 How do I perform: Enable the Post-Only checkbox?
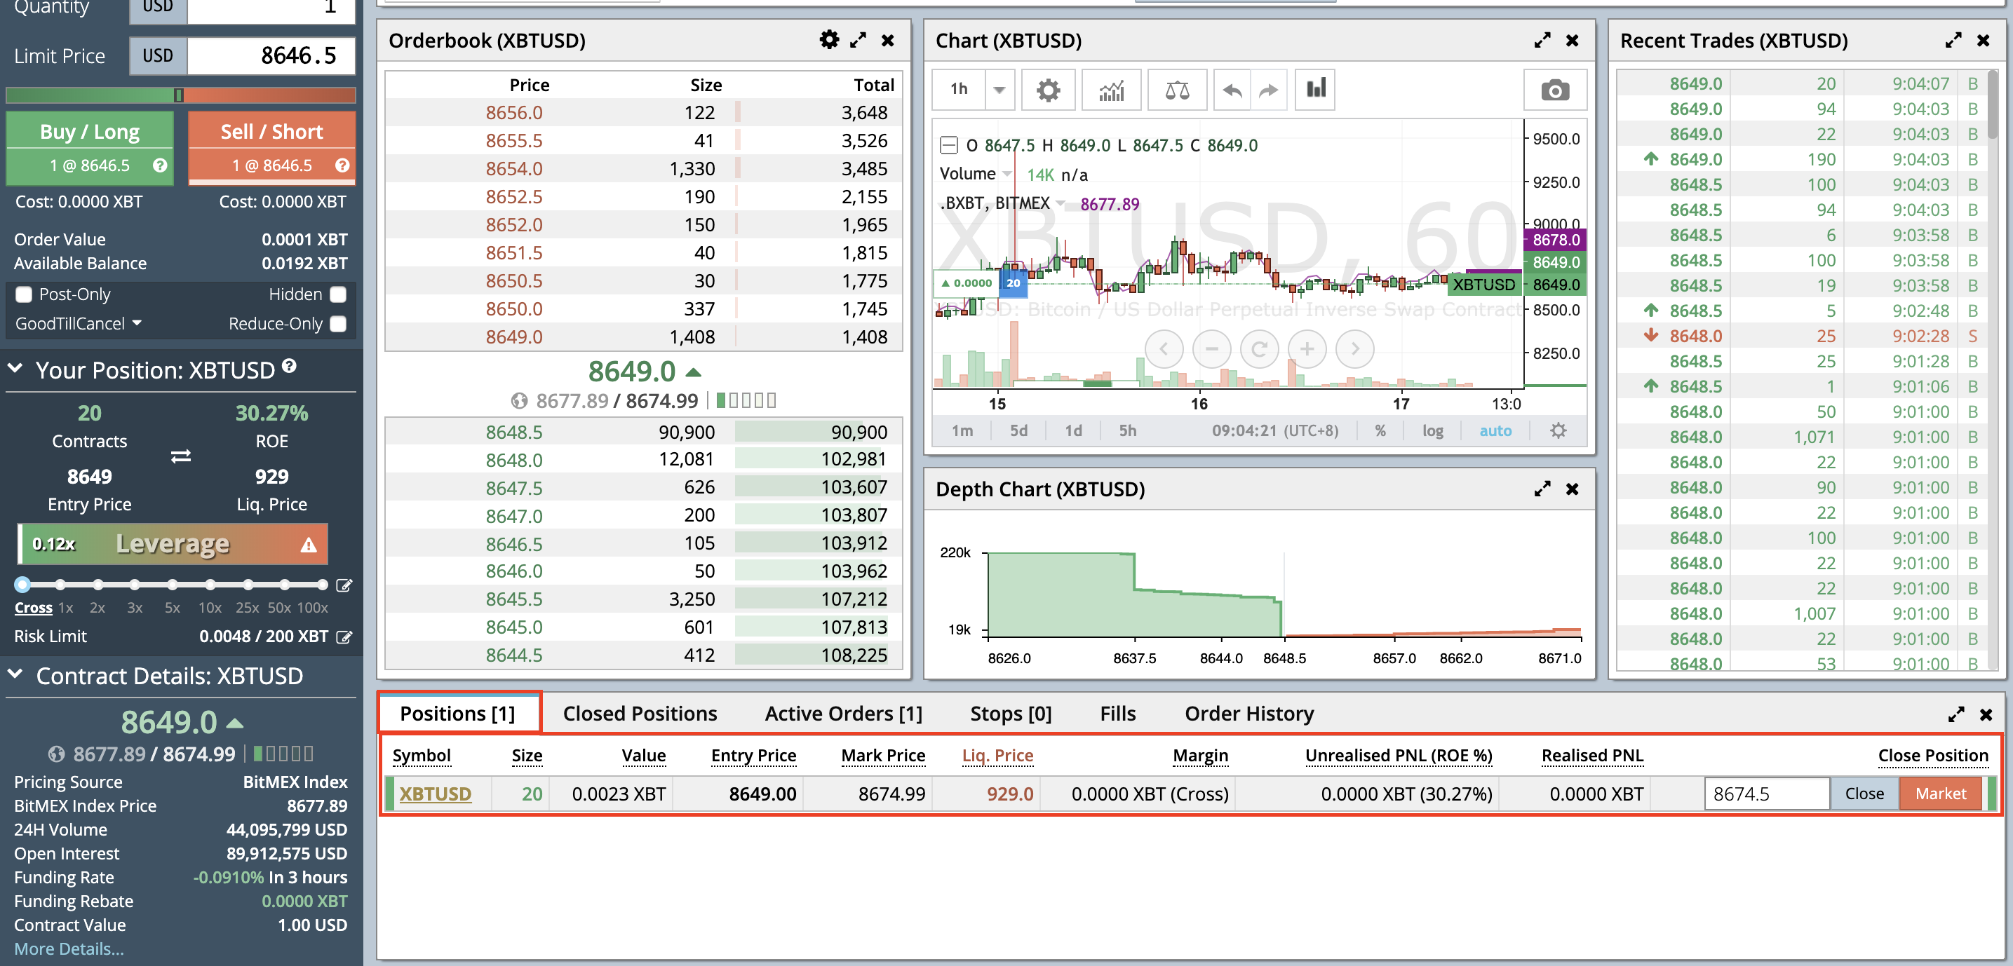(x=25, y=294)
